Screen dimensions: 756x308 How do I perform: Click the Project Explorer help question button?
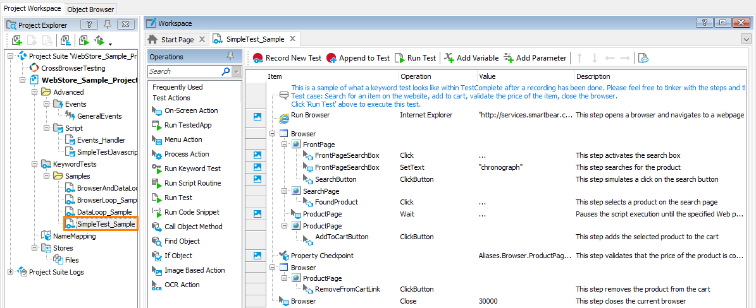coord(89,25)
